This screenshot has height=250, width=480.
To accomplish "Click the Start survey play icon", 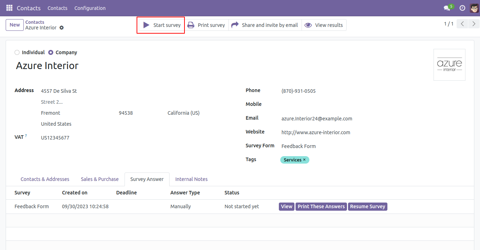I will [146, 25].
